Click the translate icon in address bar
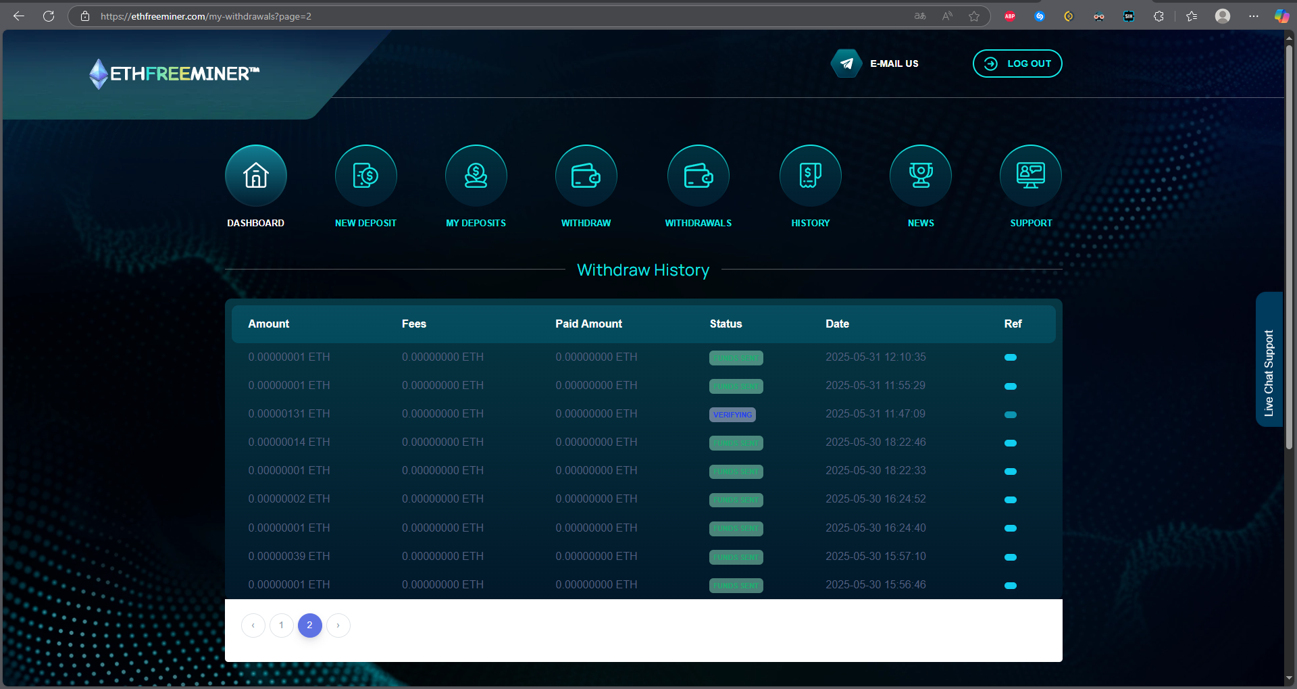1297x689 pixels. click(x=920, y=16)
